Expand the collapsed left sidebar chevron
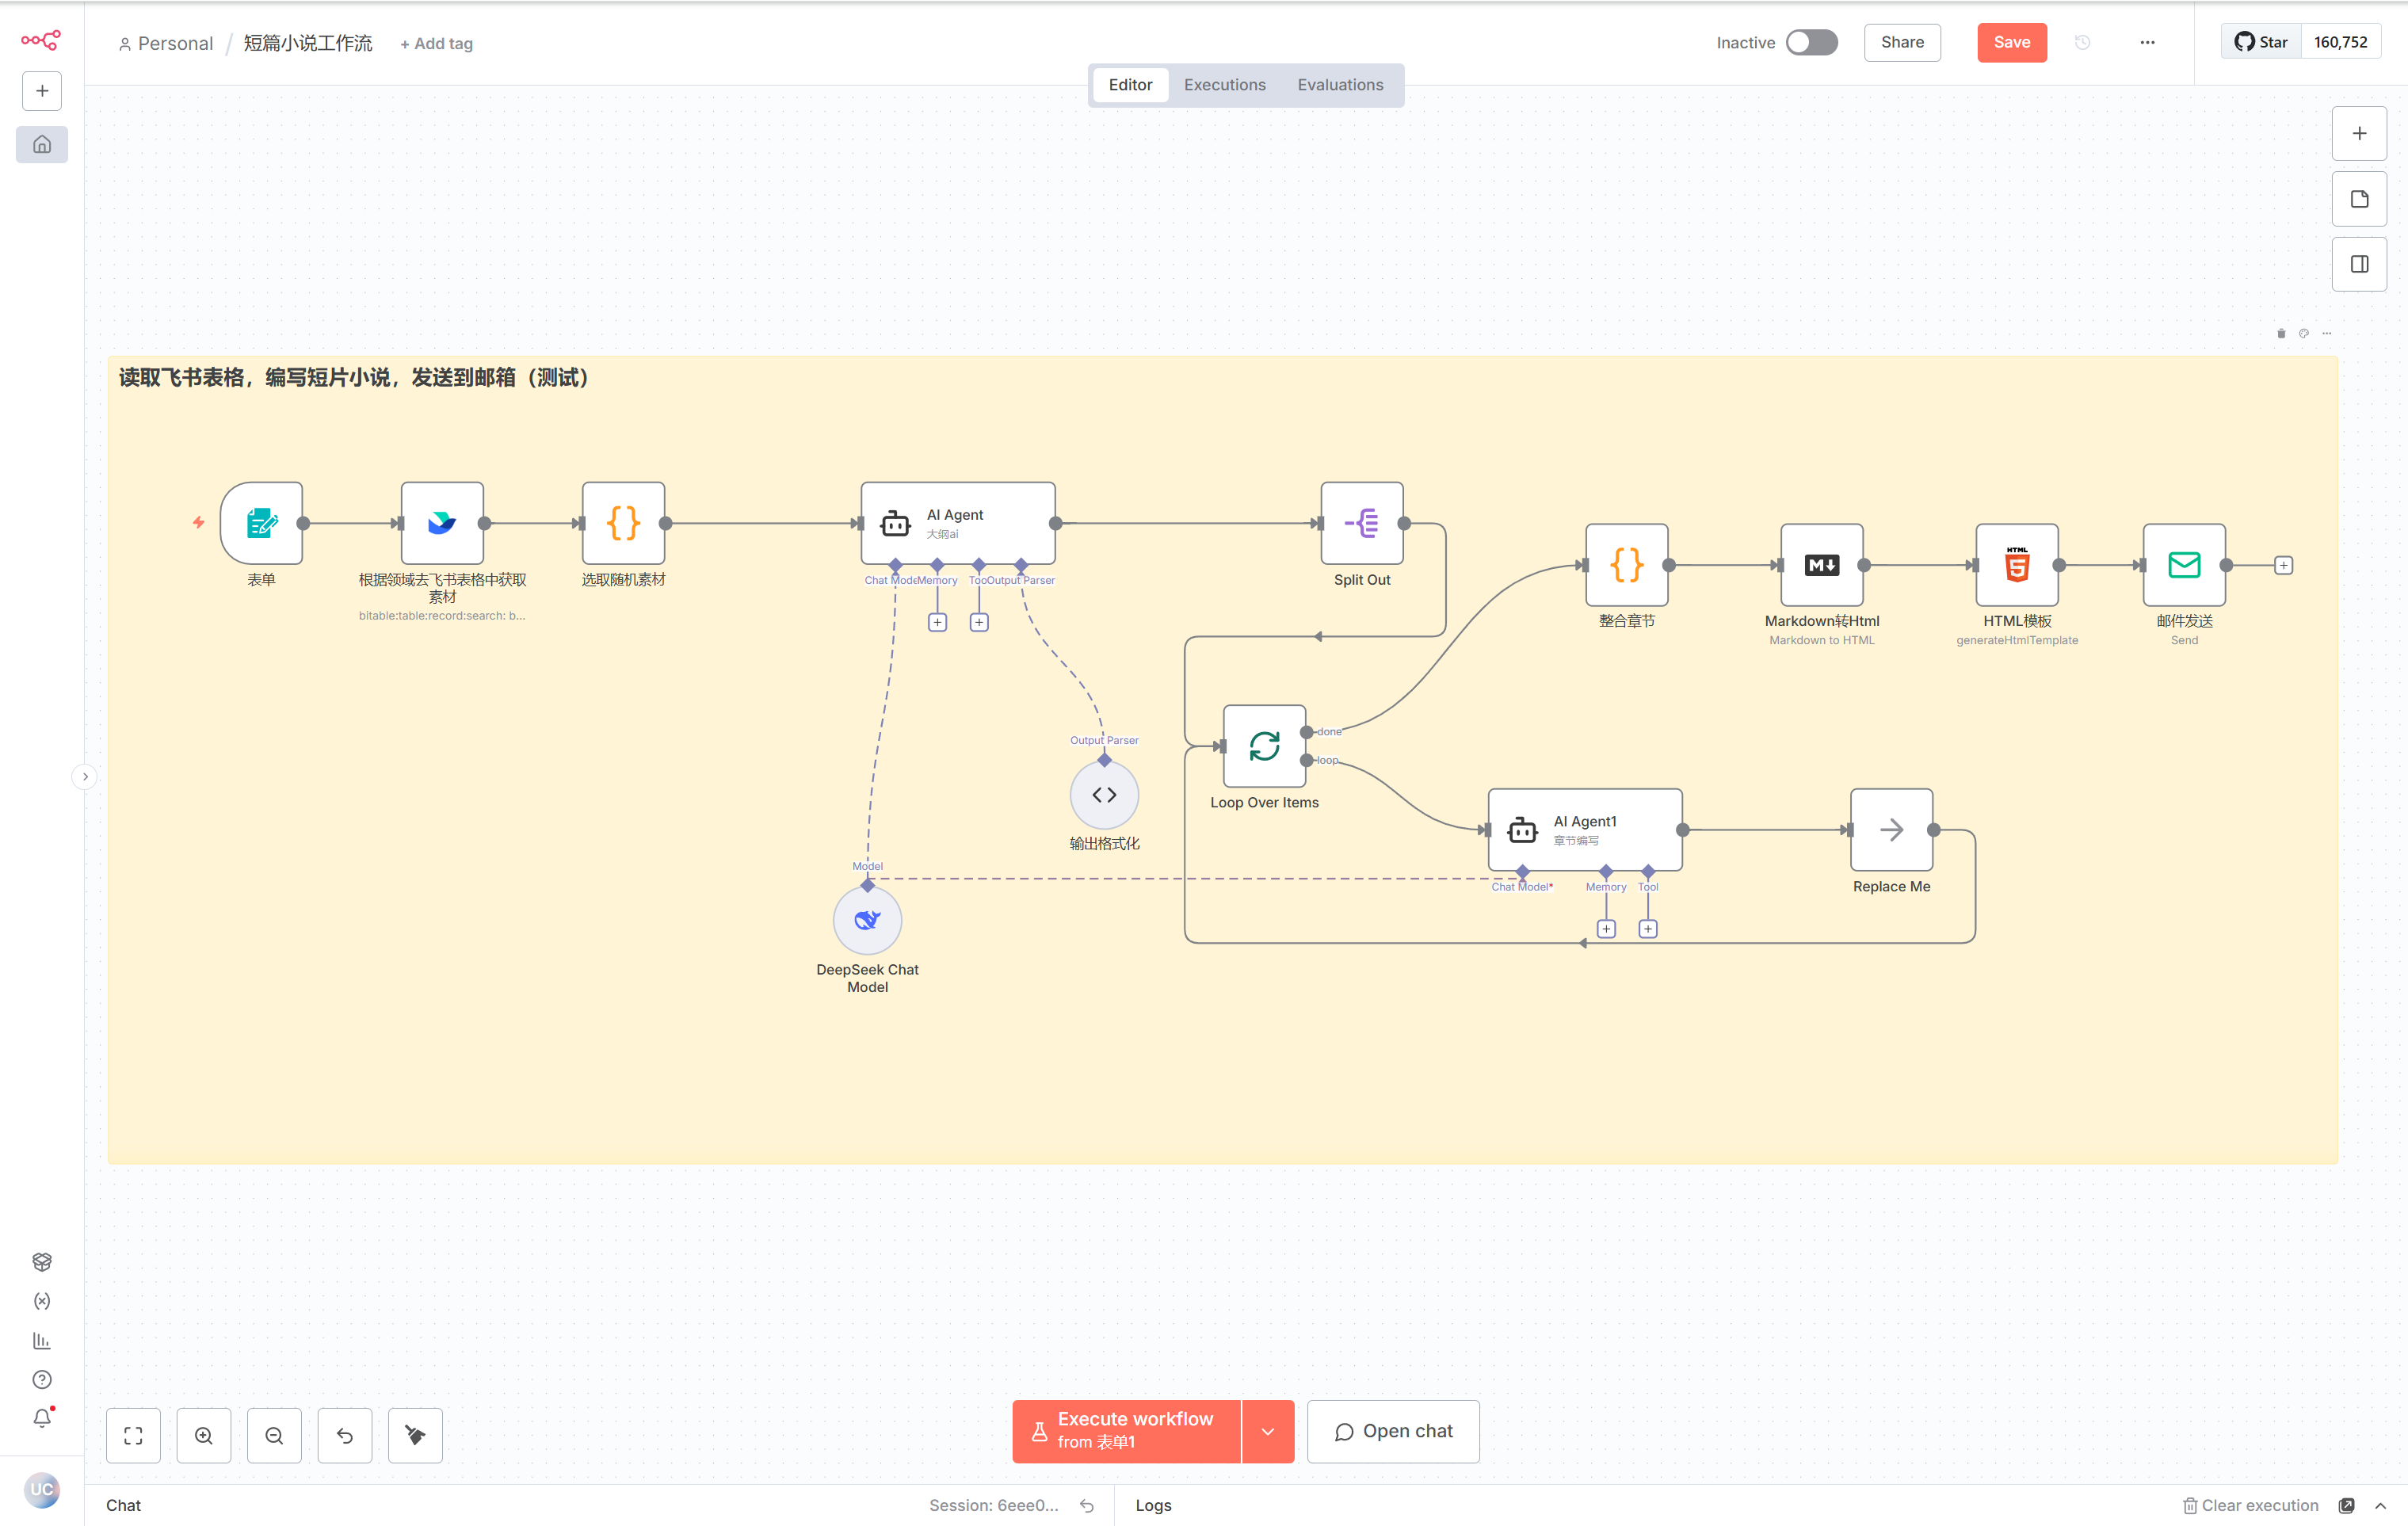Image resolution: width=2408 pixels, height=1526 pixels. coord(85,776)
